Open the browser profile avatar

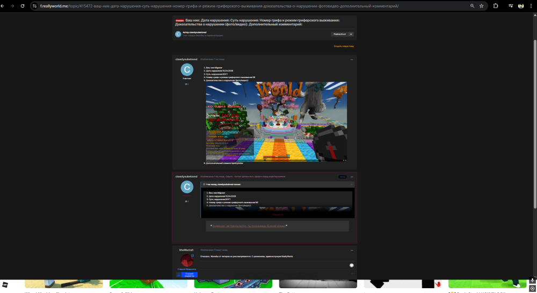pos(521,6)
